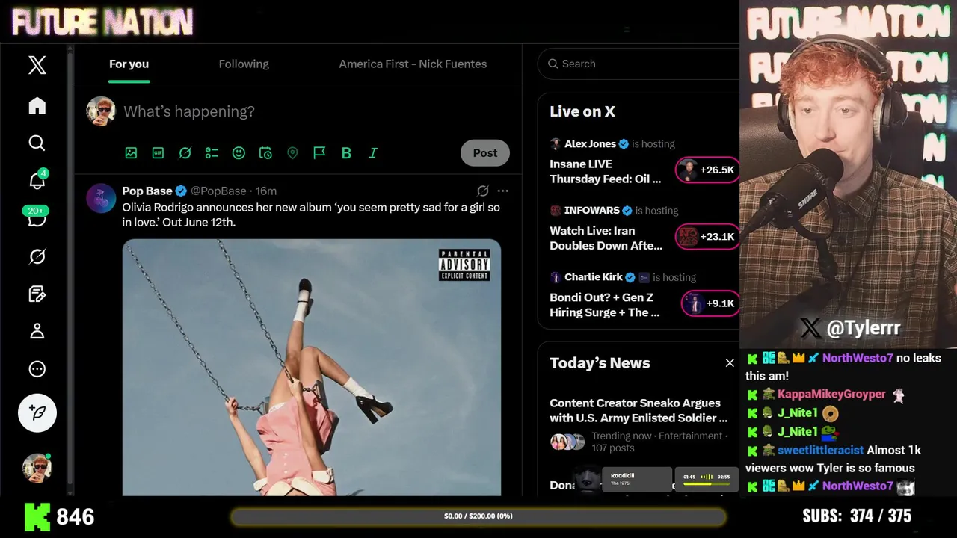This screenshot has width=957, height=538.
Task: Open the Pop Base account name link
Action: pyautogui.click(x=147, y=191)
